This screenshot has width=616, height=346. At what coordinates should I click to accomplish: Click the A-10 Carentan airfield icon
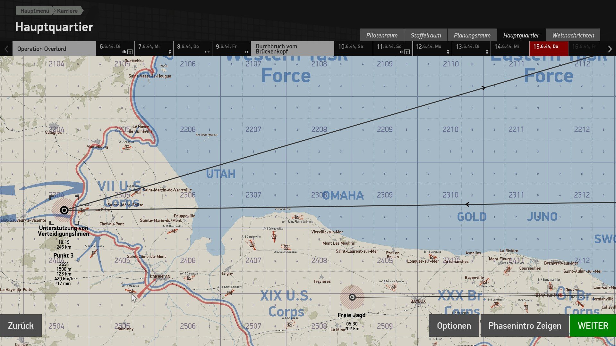click(189, 278)
